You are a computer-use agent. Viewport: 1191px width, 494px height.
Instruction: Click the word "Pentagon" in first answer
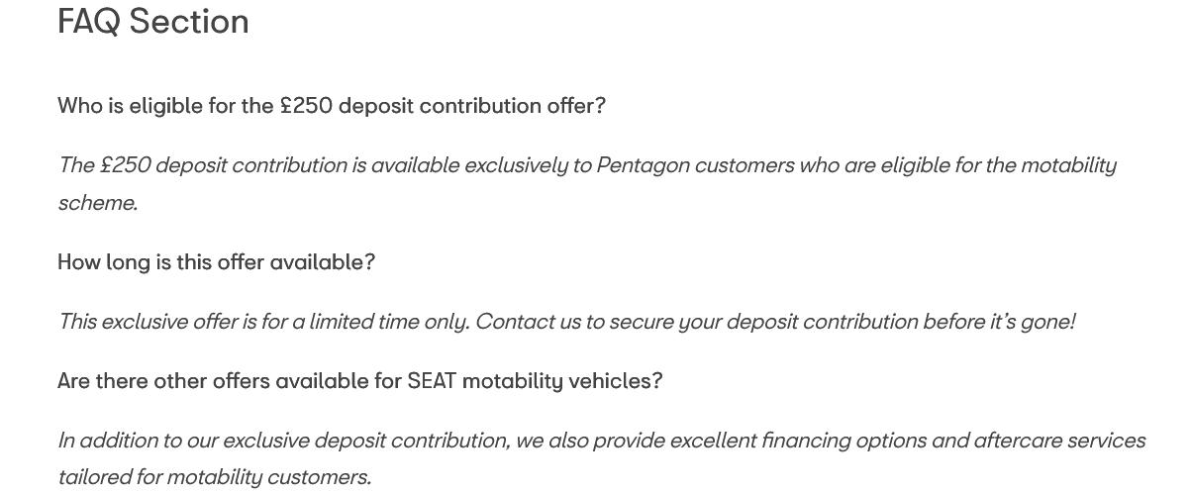point(642,165)
